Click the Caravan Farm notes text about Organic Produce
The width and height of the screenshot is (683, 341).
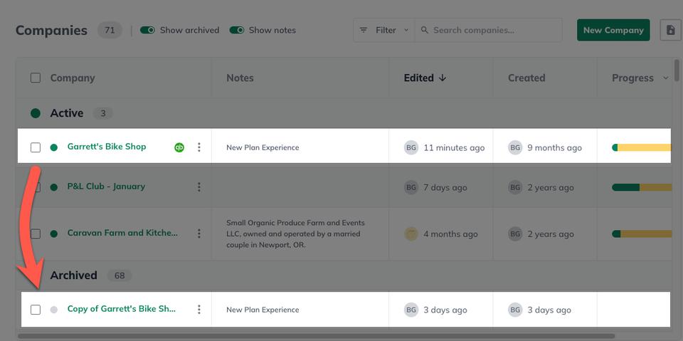coord(296,234)
